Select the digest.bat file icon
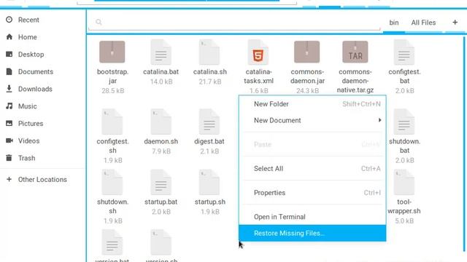The image size is (467, 262). [209, 122]
